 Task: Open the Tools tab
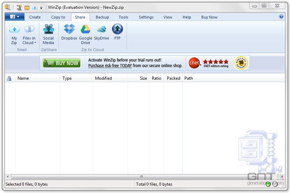tap(123, 17)
